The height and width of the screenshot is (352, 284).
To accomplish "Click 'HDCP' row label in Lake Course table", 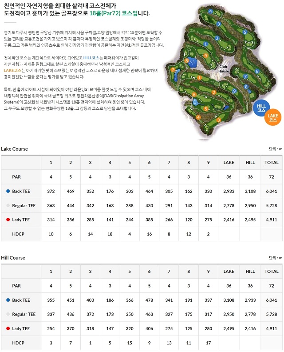I will click(x=18, y=234).
